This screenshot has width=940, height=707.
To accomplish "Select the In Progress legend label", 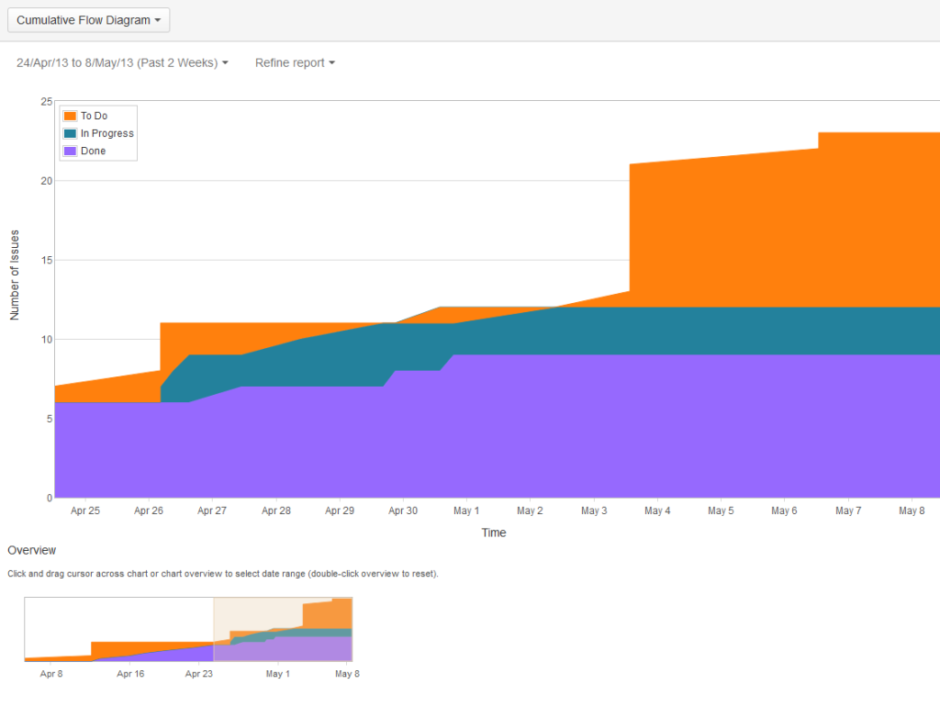I will pyautogui.click(x=106, y=133).
